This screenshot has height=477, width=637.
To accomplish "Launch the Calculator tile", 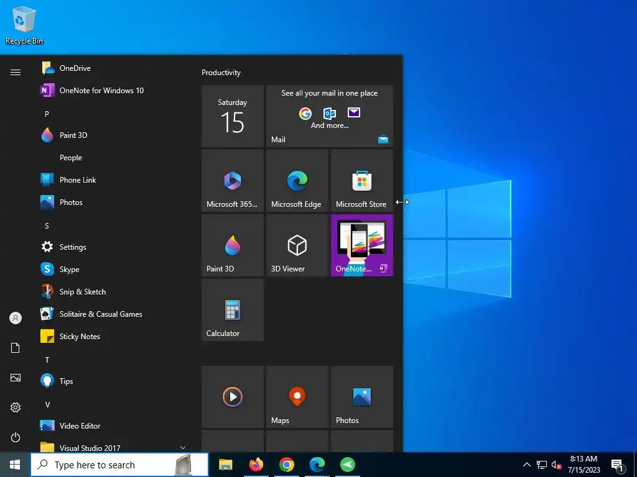I will pos(233,310).
